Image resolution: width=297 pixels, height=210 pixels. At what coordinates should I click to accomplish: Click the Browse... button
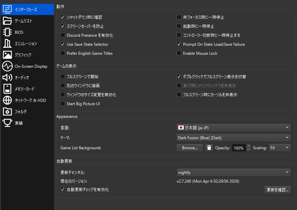click(190, 148)
